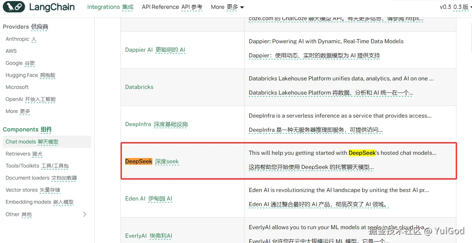Screen dimensions: 472x243
Task: Open the DeepInfra table link
Action: (x=156, y=124)
